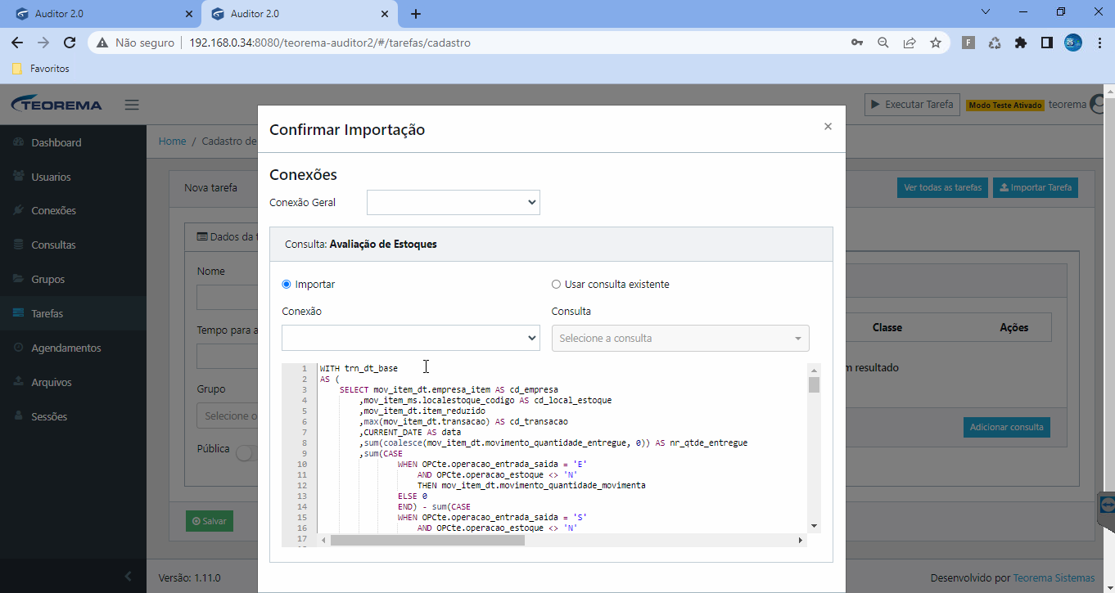Select the Importar radio option
The height and width of the screenshot is (593, 1115).
click(287, 285)
